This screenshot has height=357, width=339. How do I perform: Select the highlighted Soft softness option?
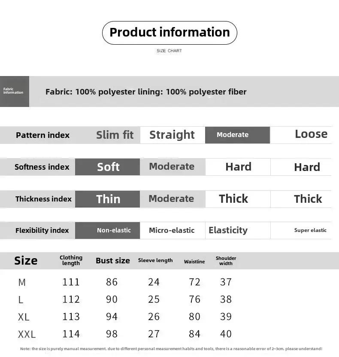point(107,167)
